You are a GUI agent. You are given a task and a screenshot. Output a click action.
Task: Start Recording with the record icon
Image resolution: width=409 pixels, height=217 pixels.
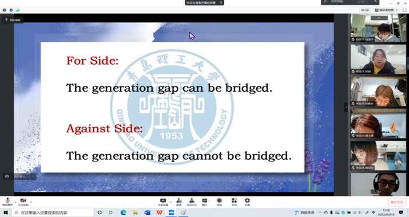(x=219, y=202)
